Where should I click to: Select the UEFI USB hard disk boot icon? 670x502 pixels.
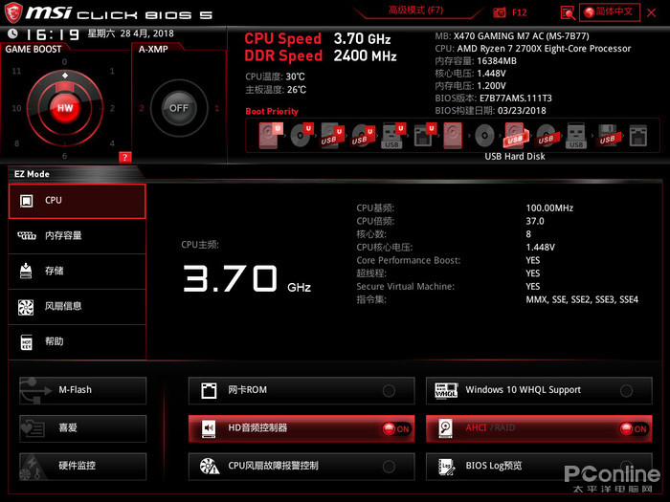click(332, 136)
